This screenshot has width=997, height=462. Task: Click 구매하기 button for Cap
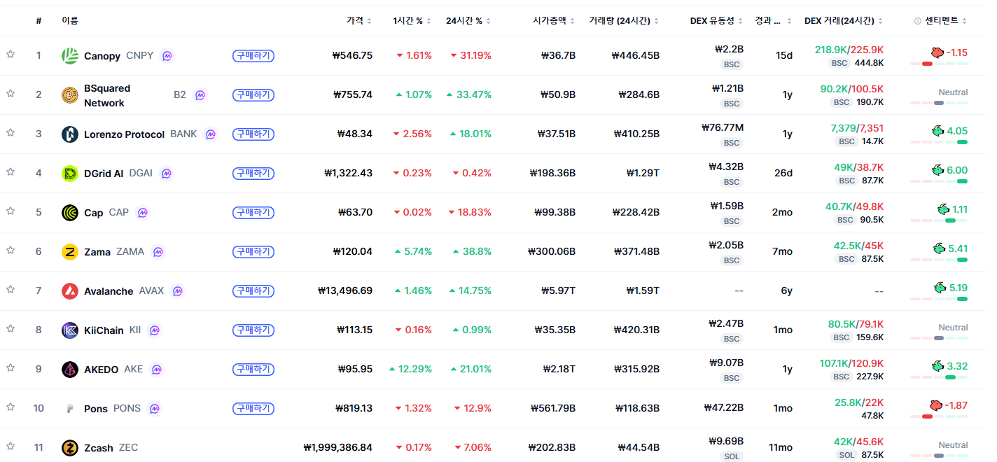tap(253, 212)
